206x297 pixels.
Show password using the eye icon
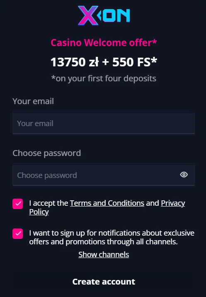pos(184,175)
